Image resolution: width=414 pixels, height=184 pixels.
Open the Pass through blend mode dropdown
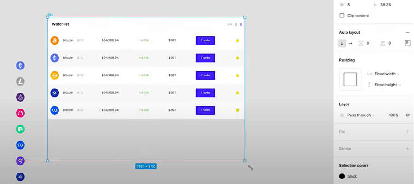pos(361,115)
